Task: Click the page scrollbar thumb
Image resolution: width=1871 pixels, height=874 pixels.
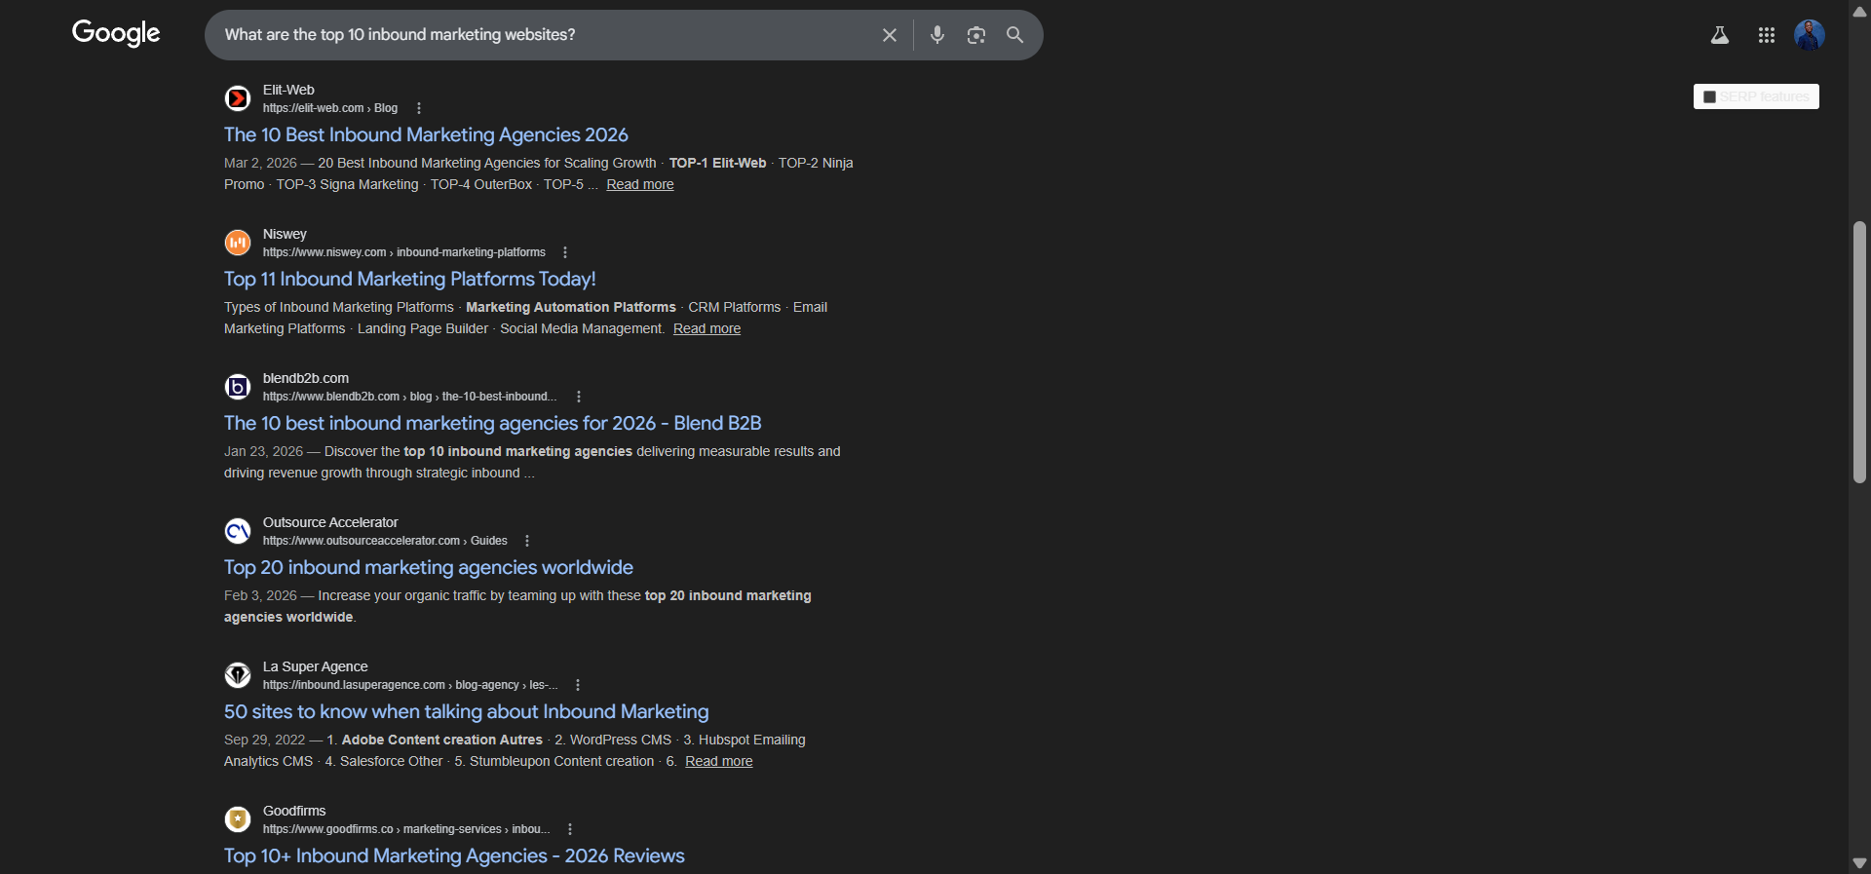Action: coord(1859,353)
